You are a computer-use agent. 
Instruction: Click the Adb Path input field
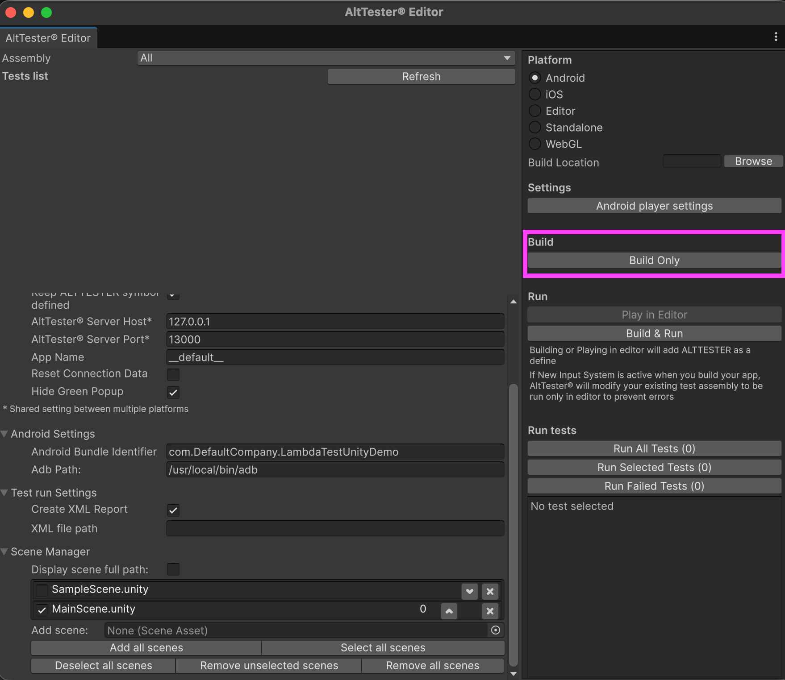[335, 469]
